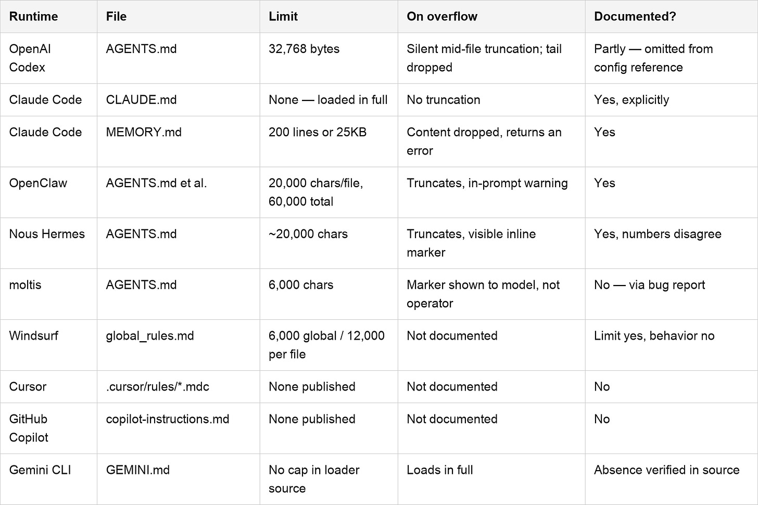Click the 200 lines or 25KB cell

pos(329,141)
